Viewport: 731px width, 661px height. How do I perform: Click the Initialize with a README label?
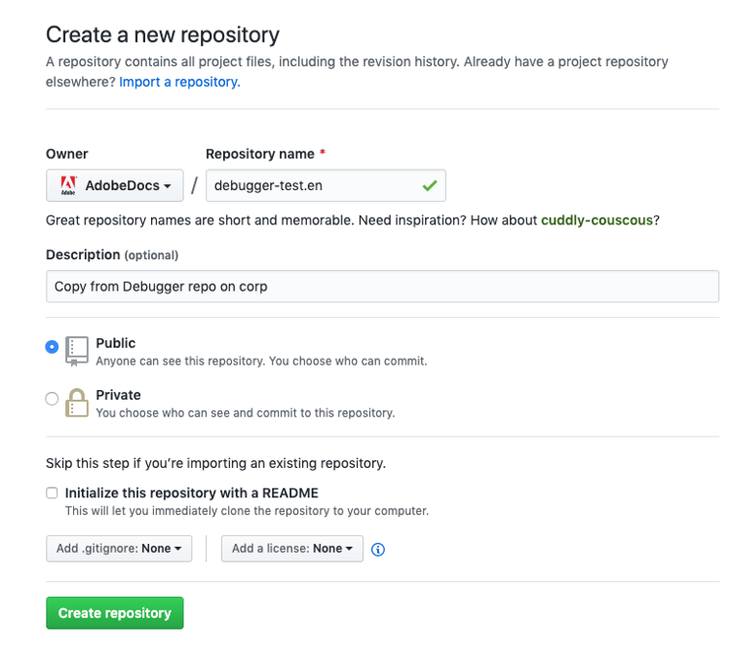pyautogui.click(x=192, y=492)
